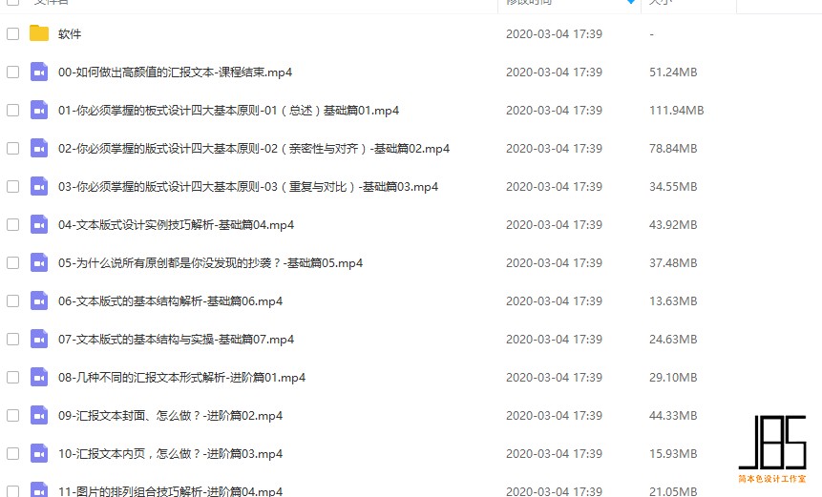Click modified date of 06-文本版式 file row
Image resolution: width=822 pixels, height=497 pixels.
tap(554, 301)
